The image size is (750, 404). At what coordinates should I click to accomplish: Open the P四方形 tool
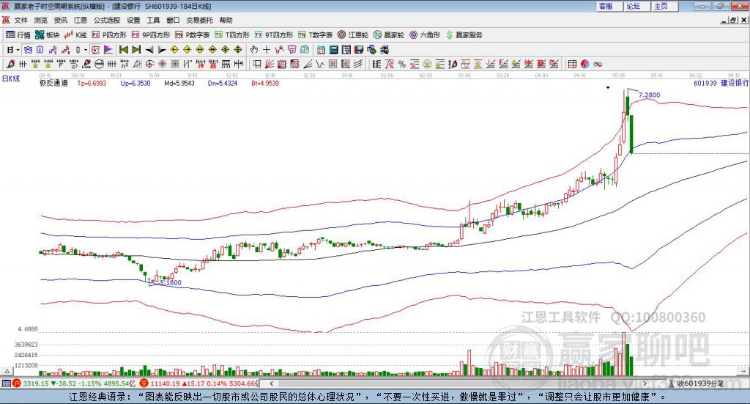[109, 35]
